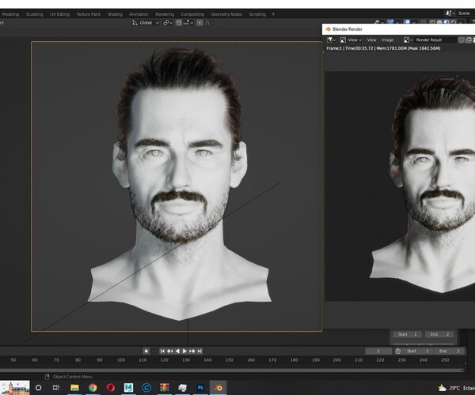Click frame 130 on the timeline ruler
This screenshot has width=475, height=395.
tap(186, 360)
